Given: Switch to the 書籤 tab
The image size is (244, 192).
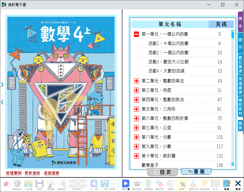Looking at the screenshot, I should [196, 171].
